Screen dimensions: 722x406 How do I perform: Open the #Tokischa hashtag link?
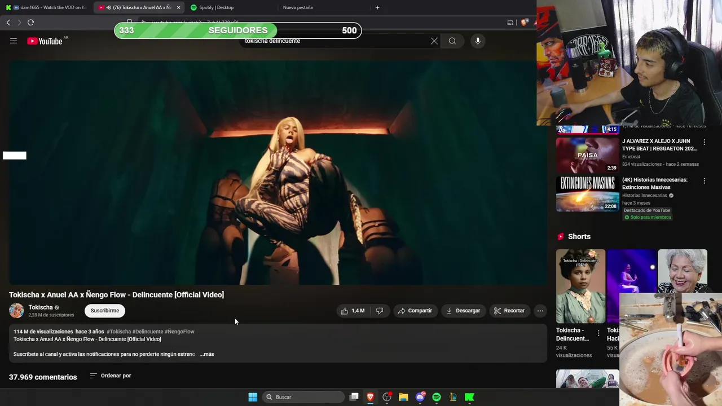(x=118, y=332)
